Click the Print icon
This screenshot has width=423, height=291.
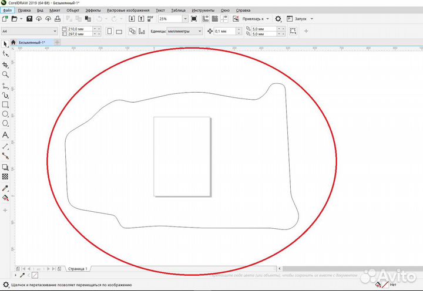pyautogui.click(x=58, y=19)
